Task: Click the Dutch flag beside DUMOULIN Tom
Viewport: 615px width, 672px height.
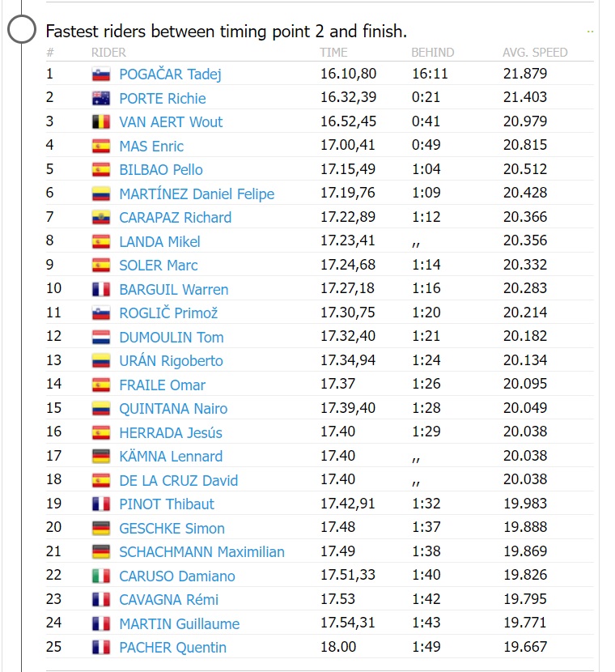Action: pyautogui.click(x=100, y=338)
